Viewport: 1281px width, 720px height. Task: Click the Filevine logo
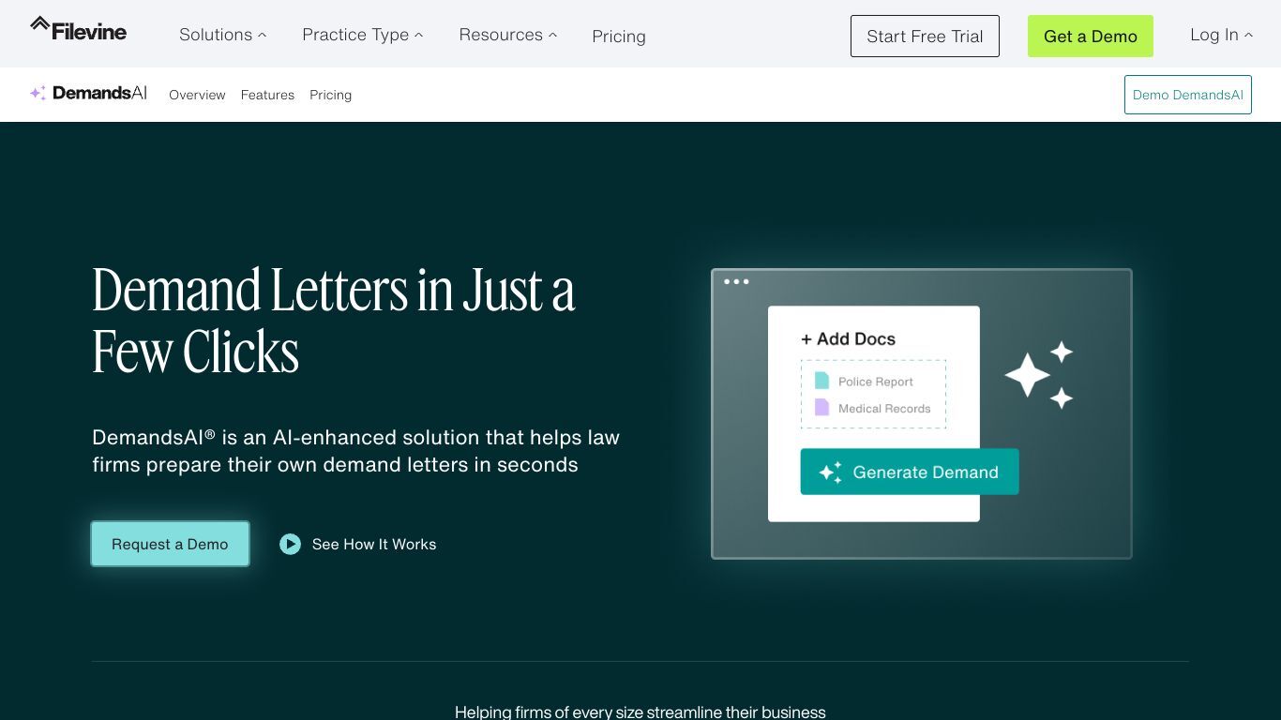78,30
